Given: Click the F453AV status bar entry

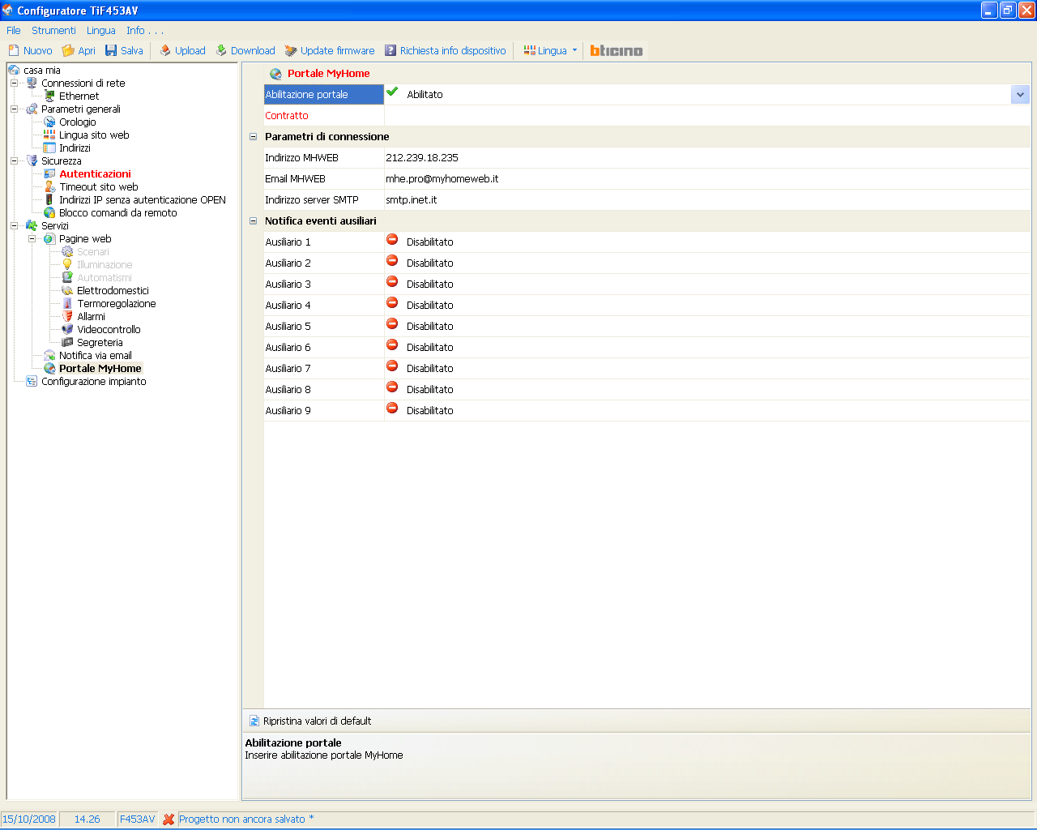Looking at the screenshot, I should [x=138, y=819].
